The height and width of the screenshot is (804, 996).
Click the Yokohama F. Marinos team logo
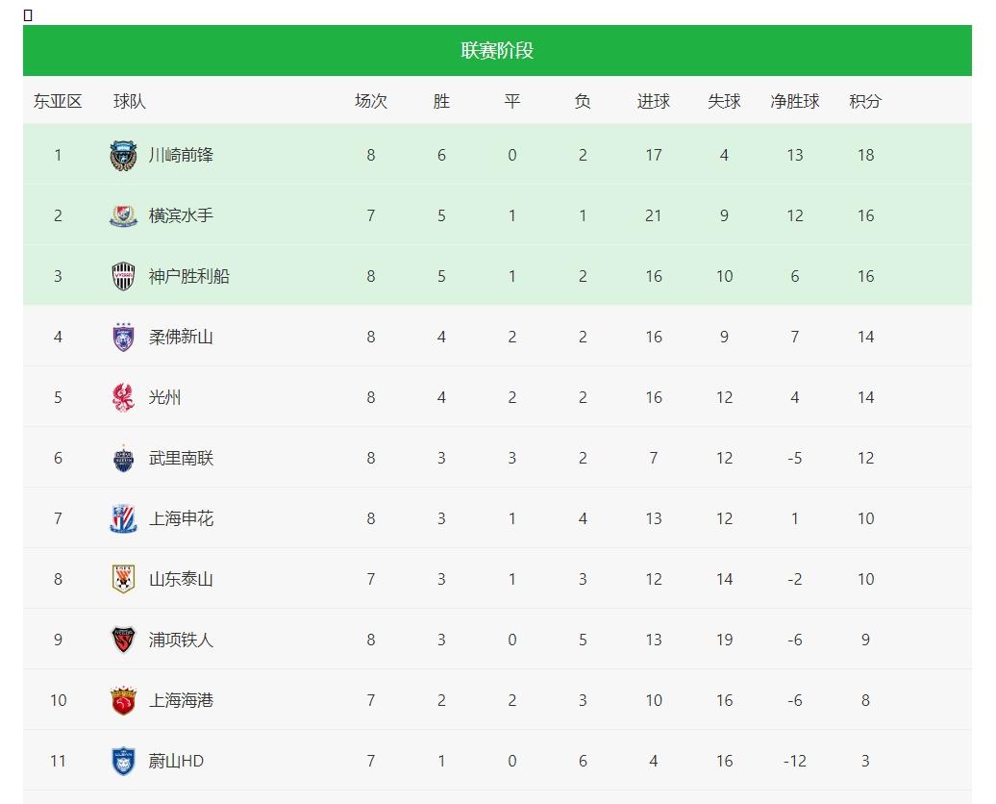pyautogui.click(x=123, y=215)
